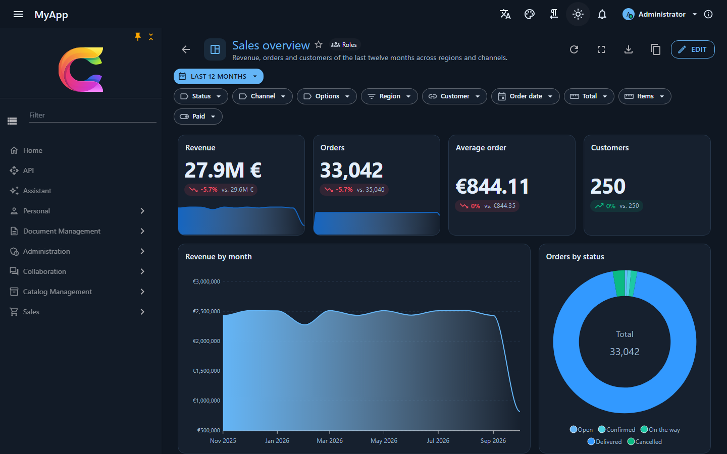The height and width of the screenshot is (454, 727).
Task: Mark Sales overview as favorite
Action: pyautogui.click(x=319, y=45)
